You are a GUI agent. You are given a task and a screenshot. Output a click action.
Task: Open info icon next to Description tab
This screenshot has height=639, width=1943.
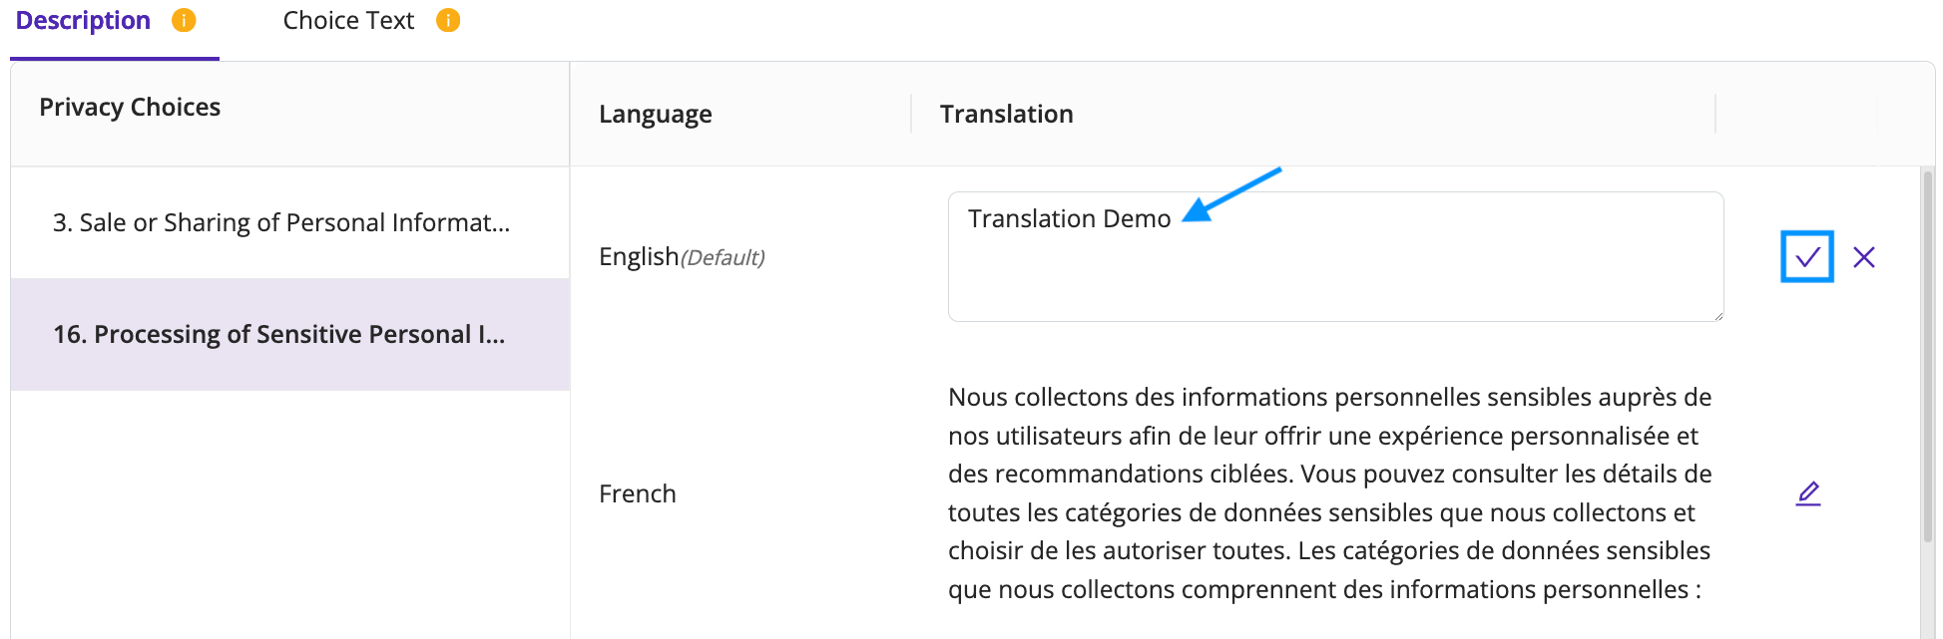point(184,20)
